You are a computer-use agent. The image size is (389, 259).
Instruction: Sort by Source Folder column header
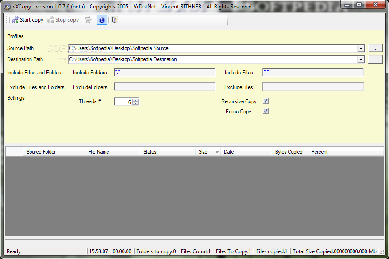[54, 152]
